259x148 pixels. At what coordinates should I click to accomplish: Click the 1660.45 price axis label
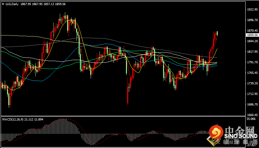pos(252,115)
